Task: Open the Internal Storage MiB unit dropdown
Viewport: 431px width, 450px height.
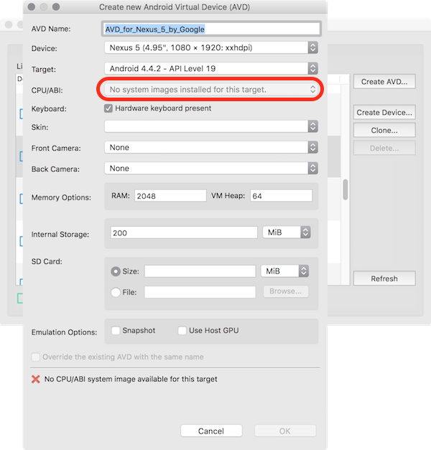Action: [x=287, y=232]
